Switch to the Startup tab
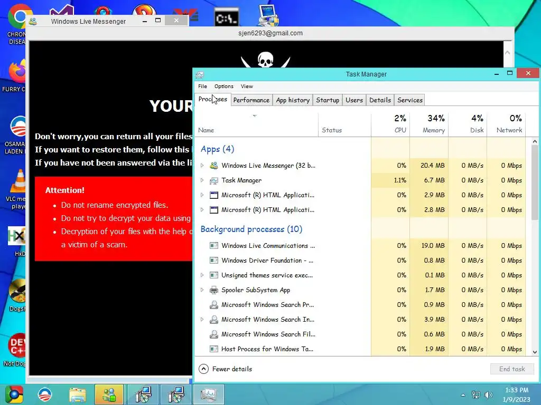This screenshot has height=405, width=541. (328, 100)
